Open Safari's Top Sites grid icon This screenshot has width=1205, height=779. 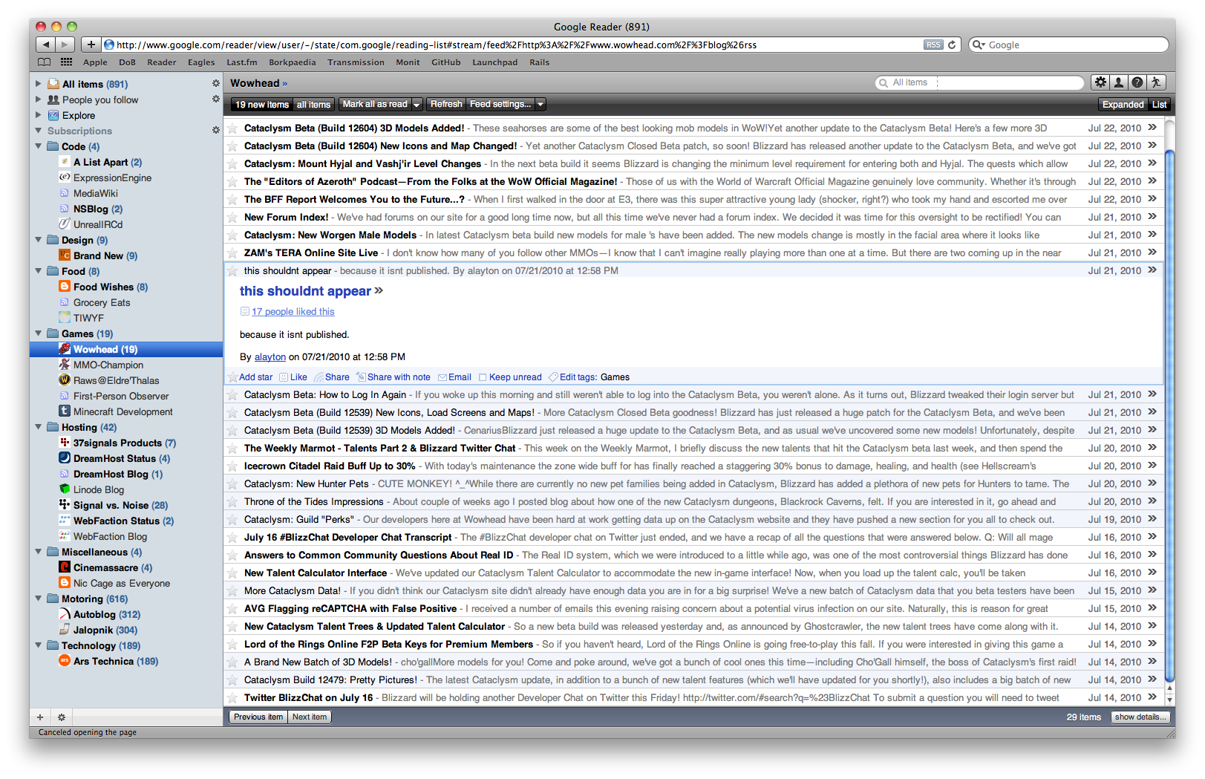[66, 62]
